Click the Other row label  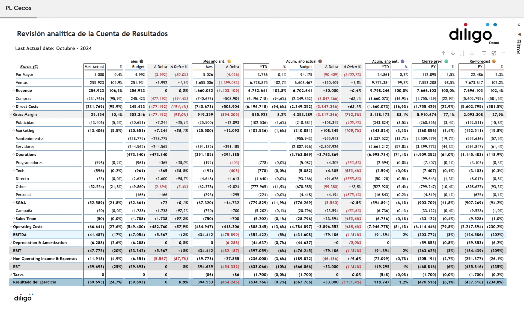pyautogui.click(x=21, y=187)
